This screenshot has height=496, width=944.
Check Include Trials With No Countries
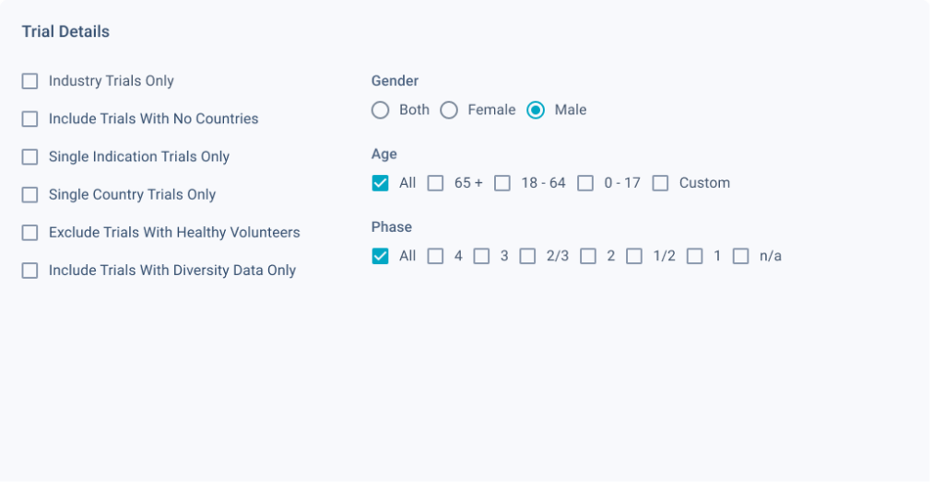coord(29,119)
